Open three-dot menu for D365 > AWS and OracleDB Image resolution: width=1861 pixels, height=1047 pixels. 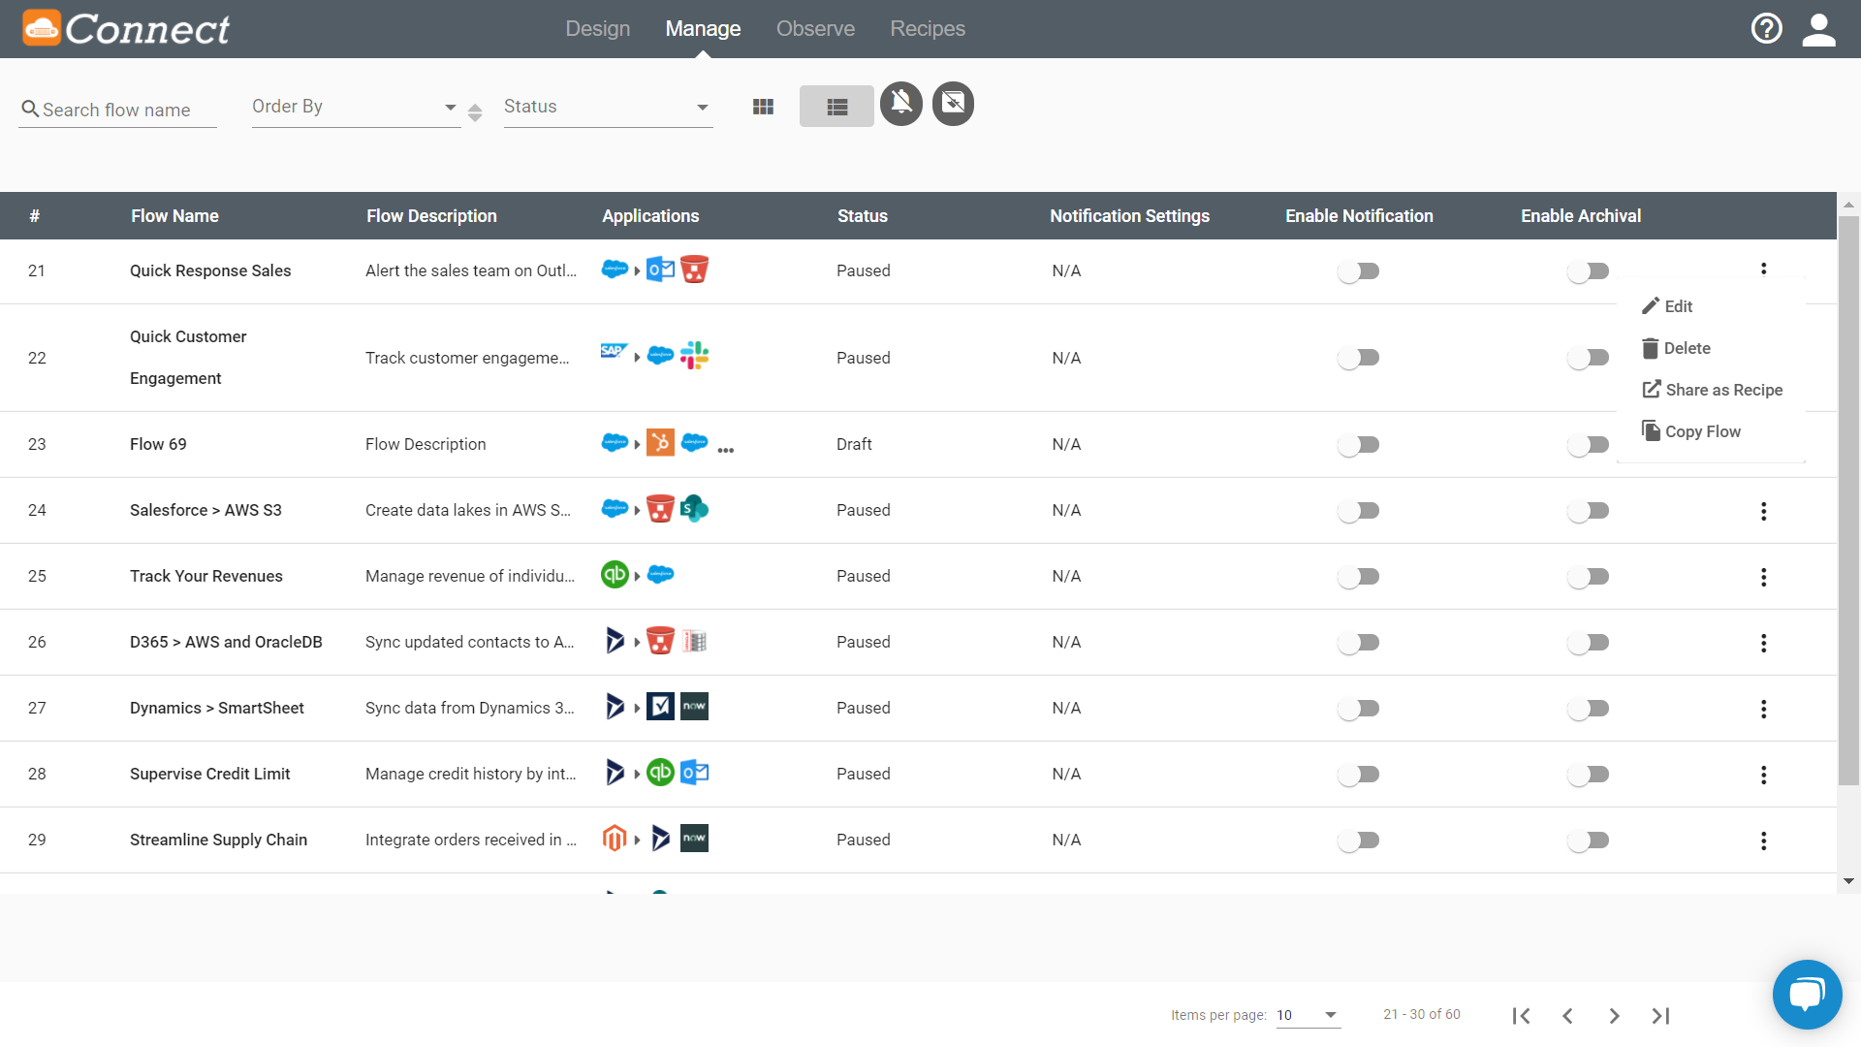1763,643
